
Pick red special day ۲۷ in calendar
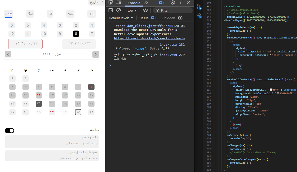[52, 112]
